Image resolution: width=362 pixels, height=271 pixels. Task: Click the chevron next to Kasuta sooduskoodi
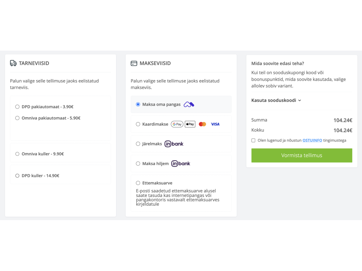coord(300,101)
